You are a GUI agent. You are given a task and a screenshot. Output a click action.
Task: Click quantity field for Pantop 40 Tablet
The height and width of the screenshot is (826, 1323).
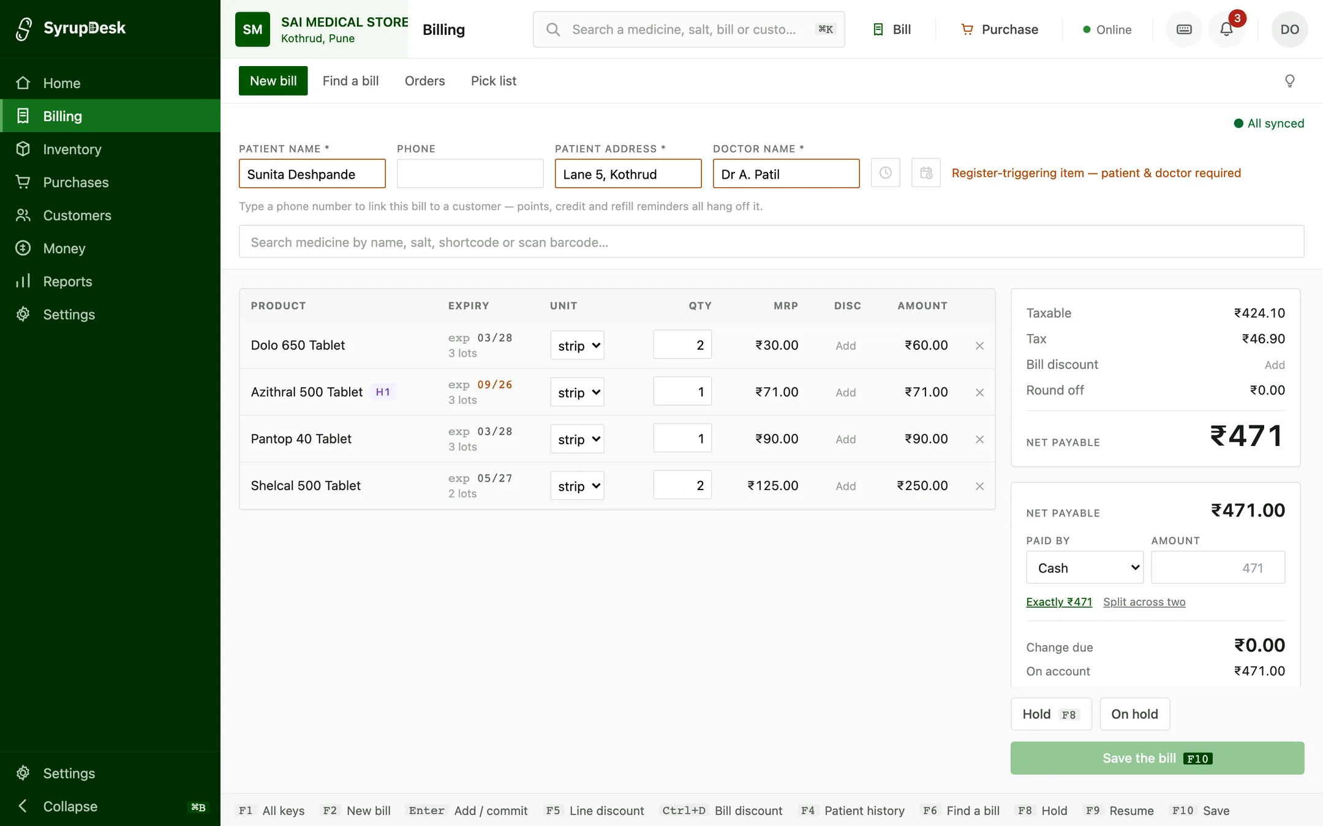[682, 439]
